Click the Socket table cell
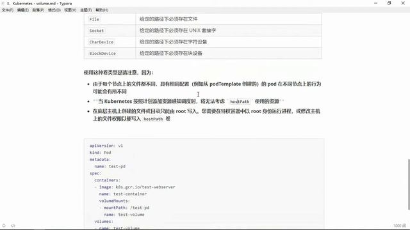The width and height of the screenshot is (410, 230). pos(110,31)
